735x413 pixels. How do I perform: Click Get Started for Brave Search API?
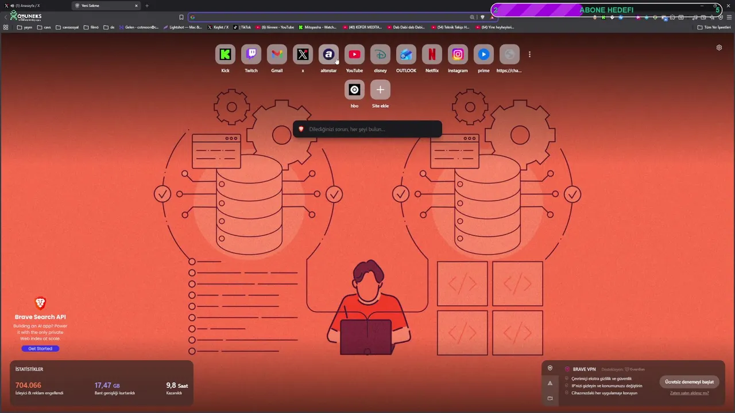pyautogui.click(x=40, y=348)
